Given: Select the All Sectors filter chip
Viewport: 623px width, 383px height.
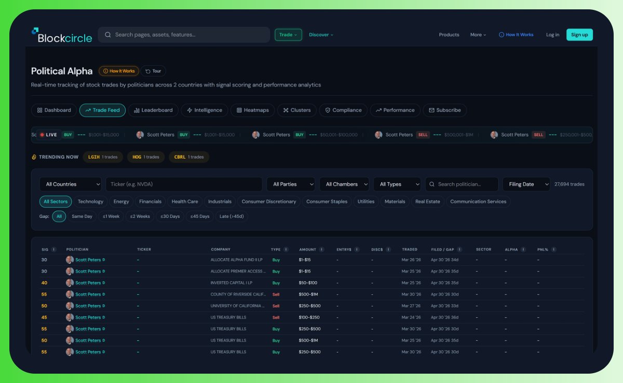Looking at the screenshot, I should pyautogui.click(x=56, y=201).
